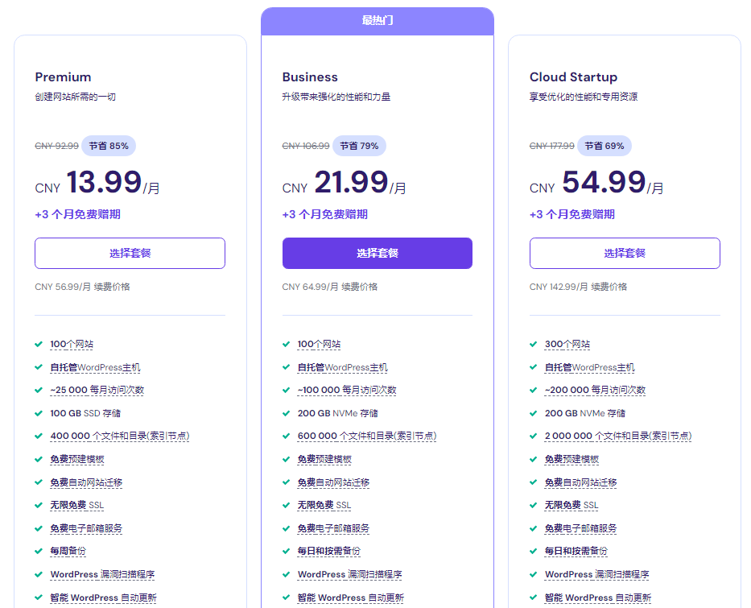The width and height of the screenshot is (751, 608).
Task: Click checkmark next to Cloud Startup 2 000 000 个文件
Action: pos(533,436)
